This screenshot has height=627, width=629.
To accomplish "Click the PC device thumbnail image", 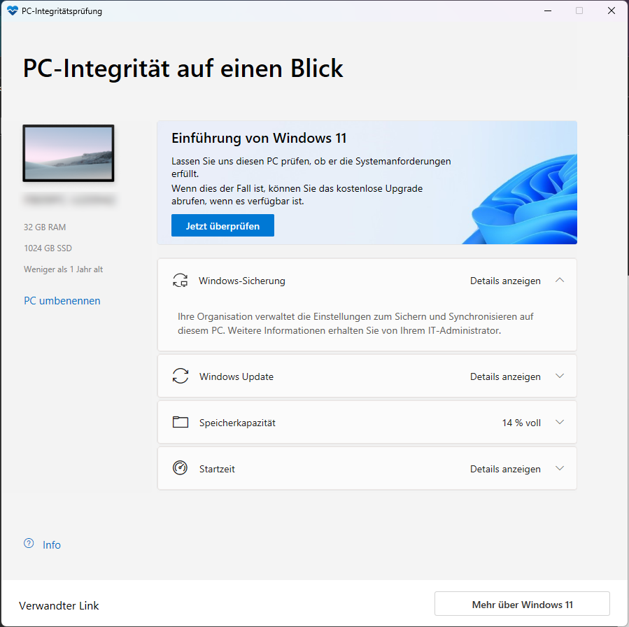I will 69,153.
